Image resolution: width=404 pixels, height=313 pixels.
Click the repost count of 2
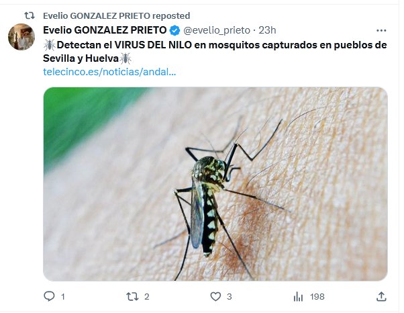point(146,296)
